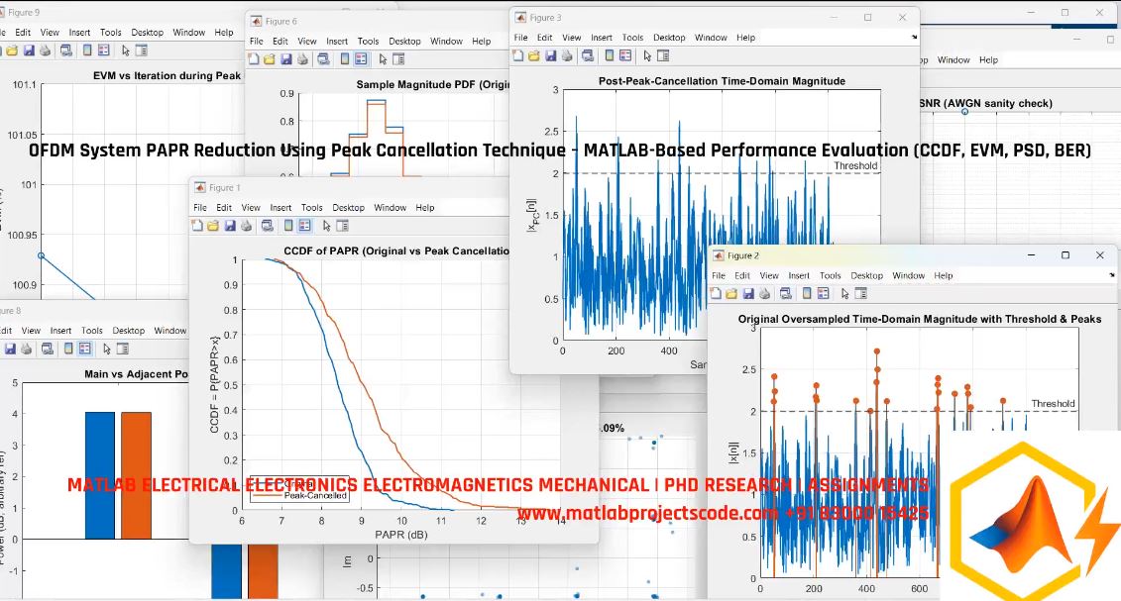Click the Save icon in Figure 2 toolbar
Image resolution: width=1121 pixels, height=601 pixels.
(x=748, y=293)
